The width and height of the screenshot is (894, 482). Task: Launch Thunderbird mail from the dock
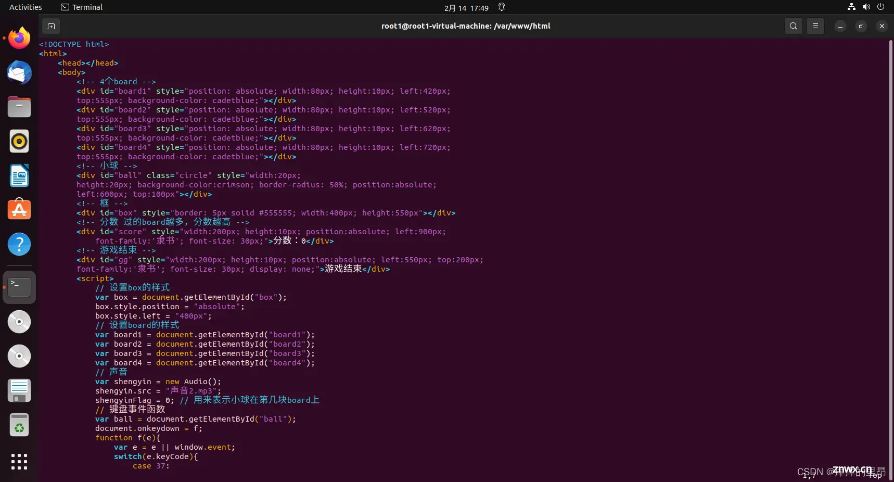(19, 72)
